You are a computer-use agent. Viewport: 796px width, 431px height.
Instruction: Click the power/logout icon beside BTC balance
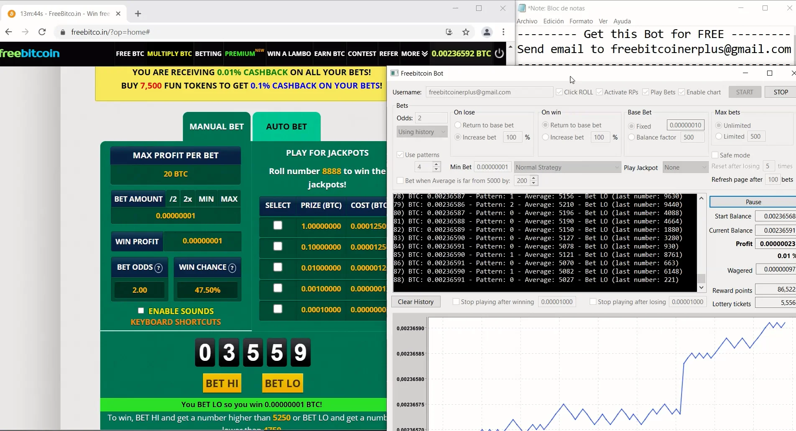(x=499, y=53)
